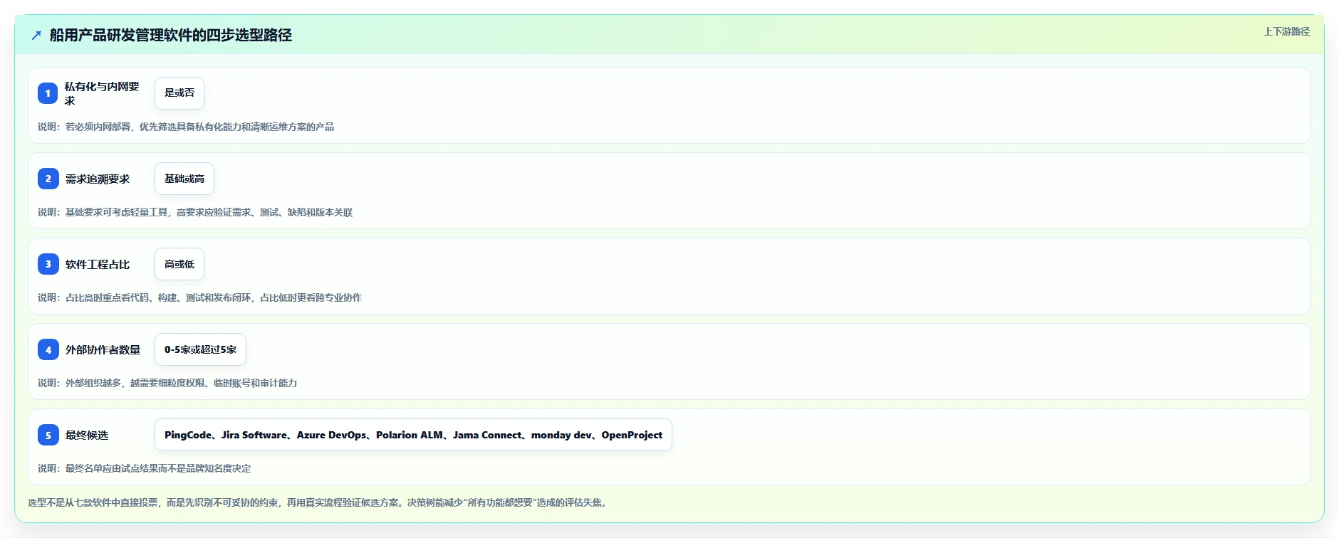Click step number 5 badge

click(x=48, y=435)
